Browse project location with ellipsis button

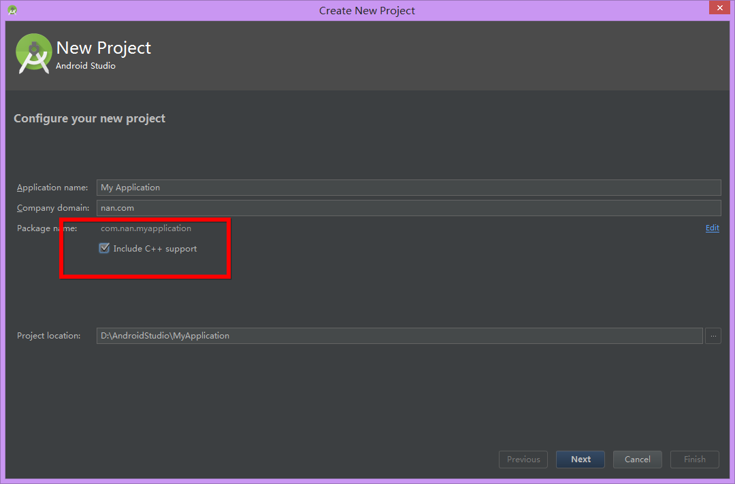[x=713, y=336]
